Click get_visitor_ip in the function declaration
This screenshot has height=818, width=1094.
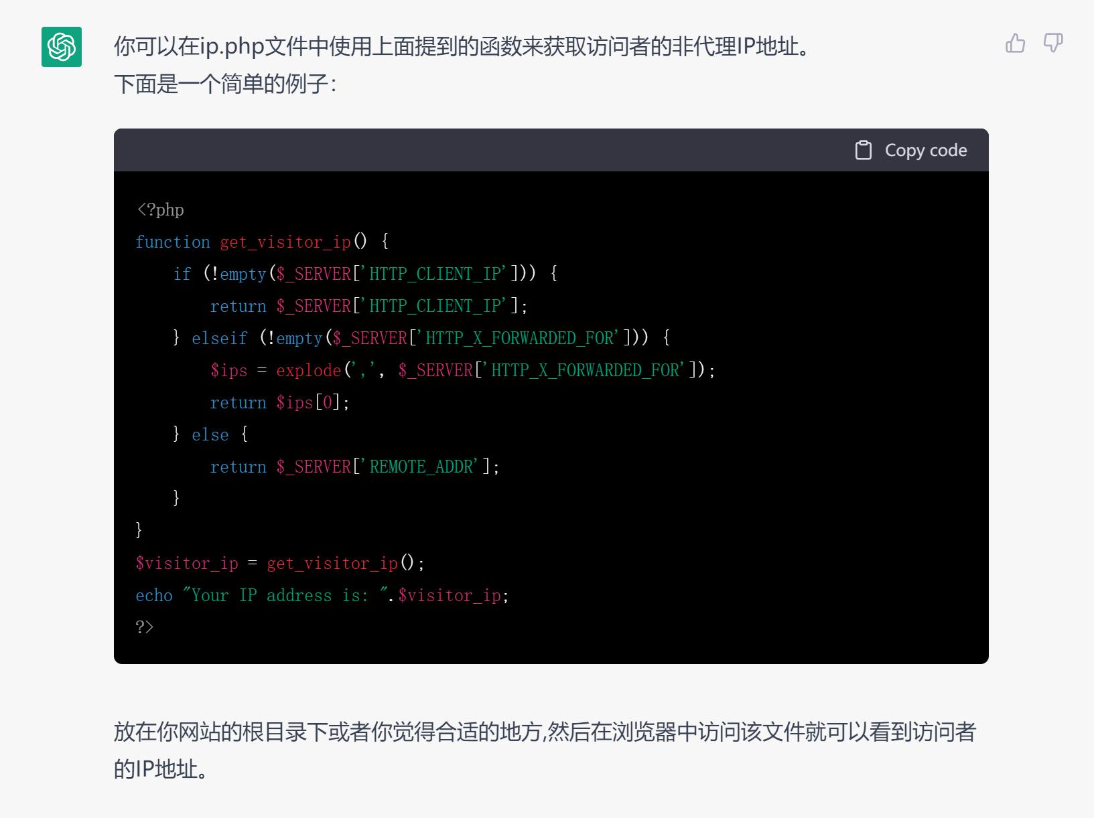point(285,242)
